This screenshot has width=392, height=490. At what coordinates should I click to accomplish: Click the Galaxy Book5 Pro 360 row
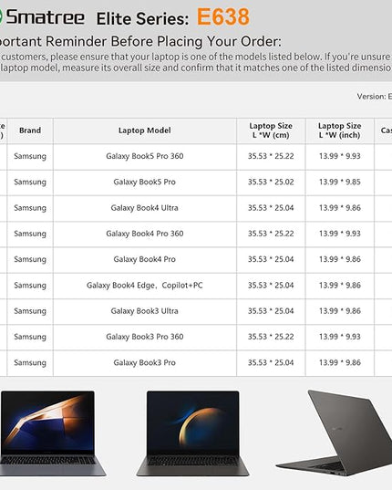(196, 157)
